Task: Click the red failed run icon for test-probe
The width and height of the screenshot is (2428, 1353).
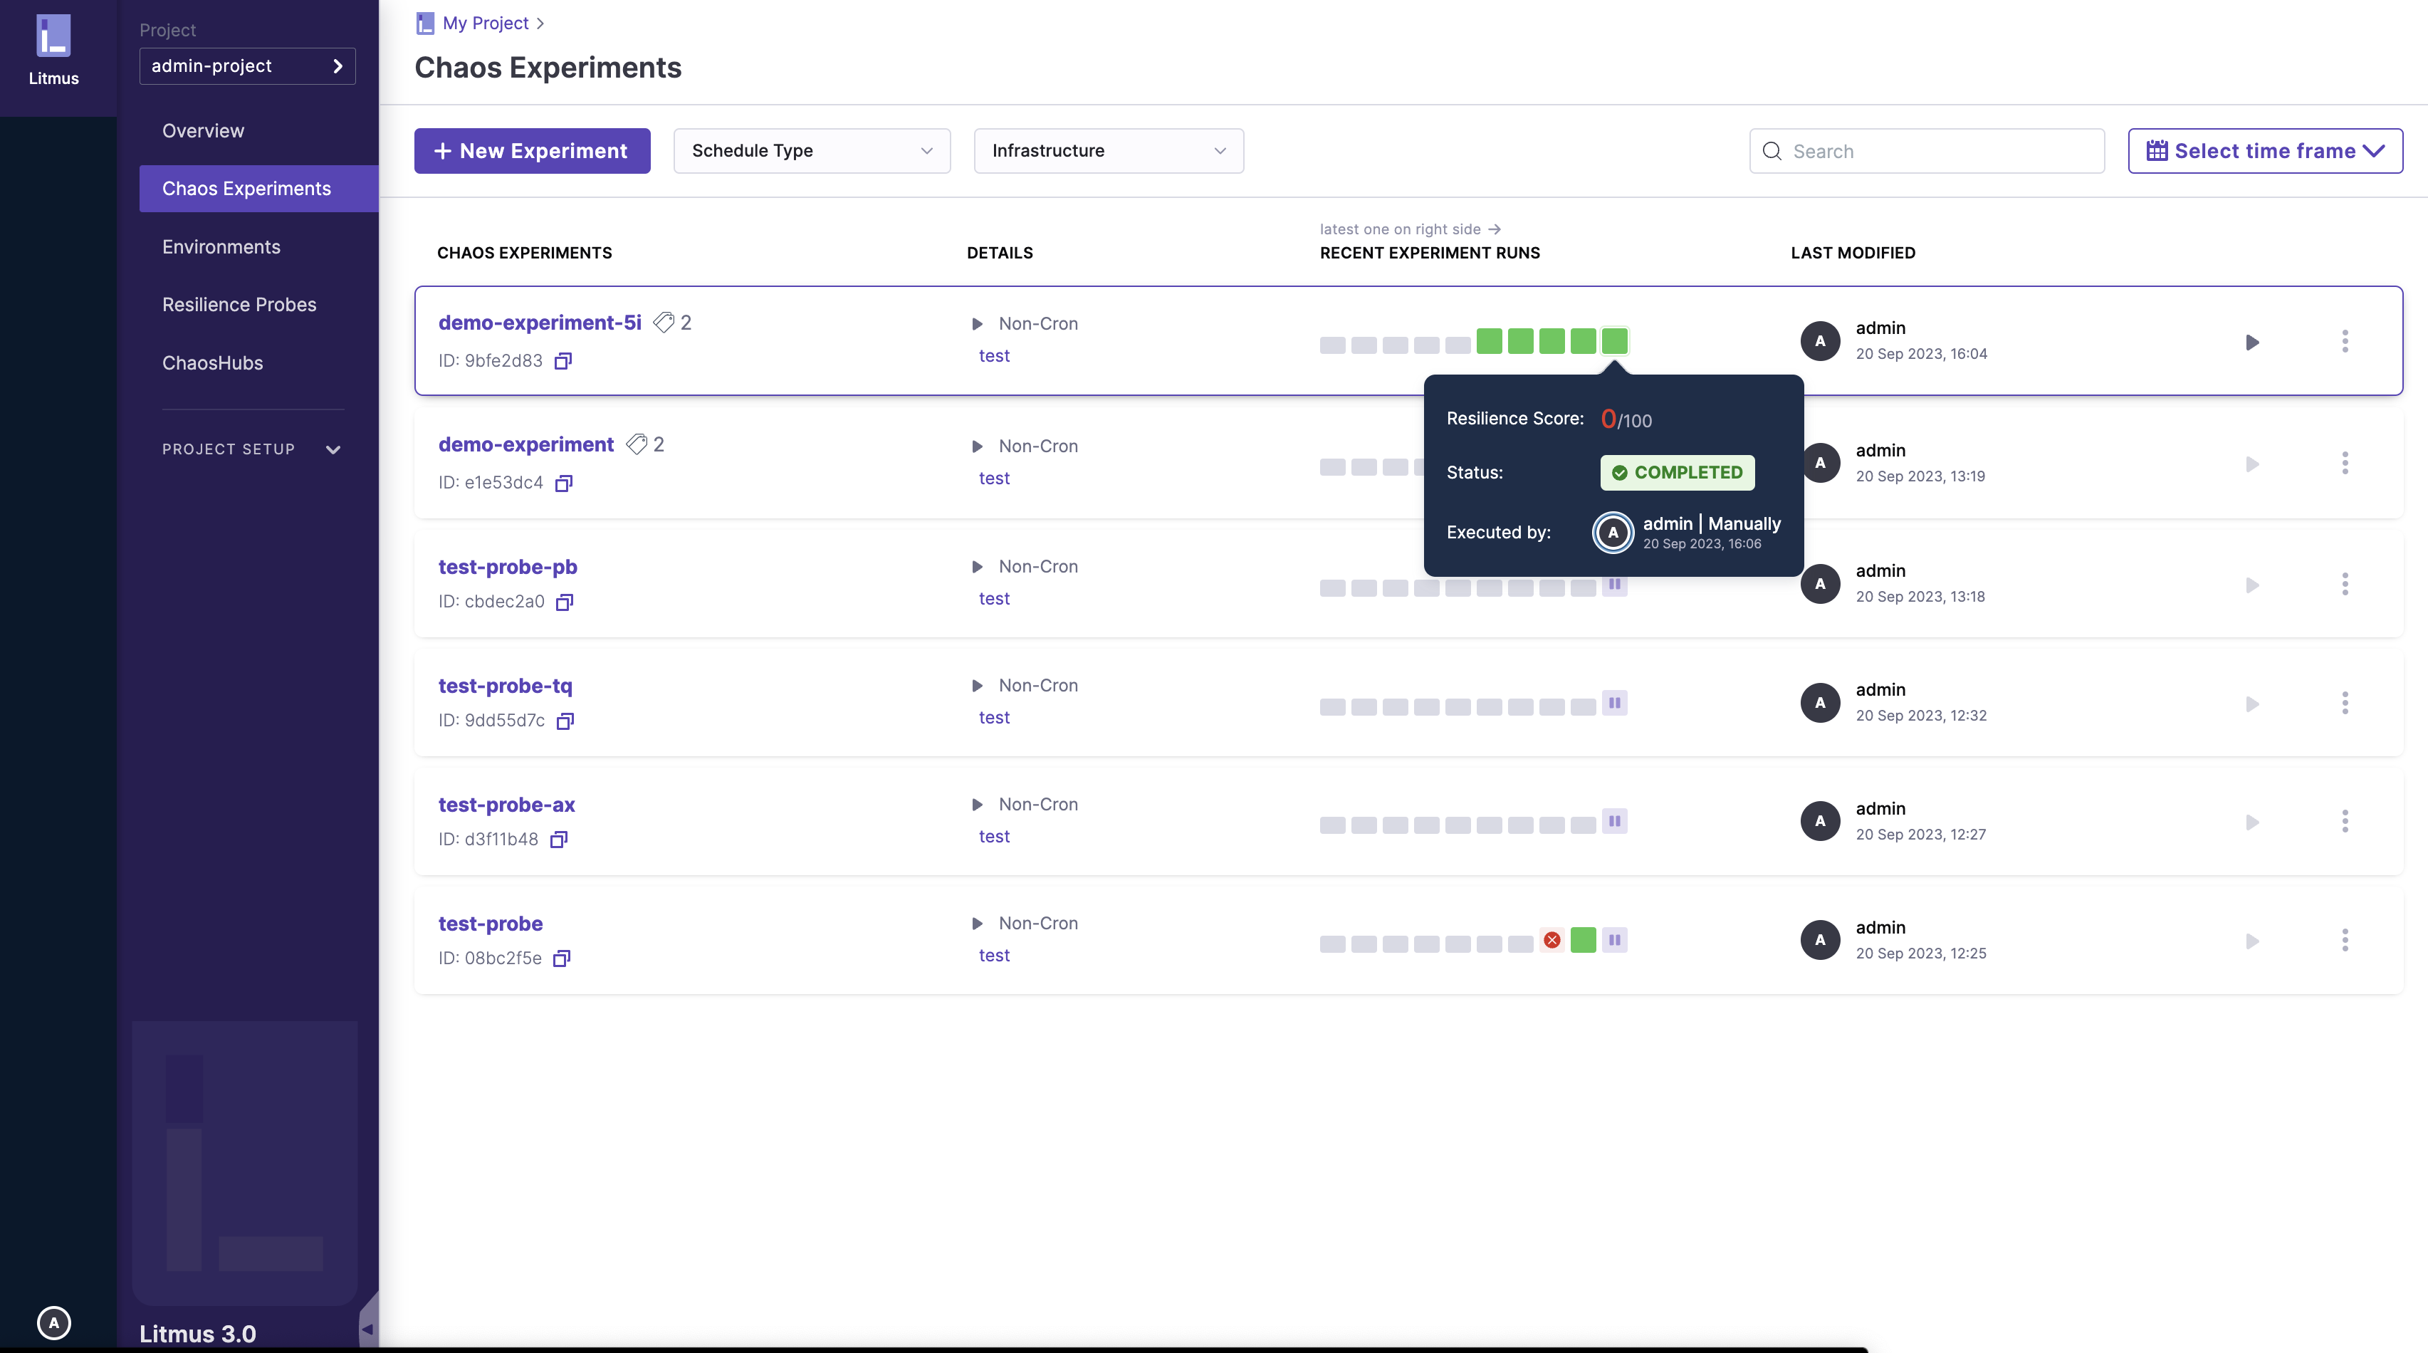Action: point(1551,940)
